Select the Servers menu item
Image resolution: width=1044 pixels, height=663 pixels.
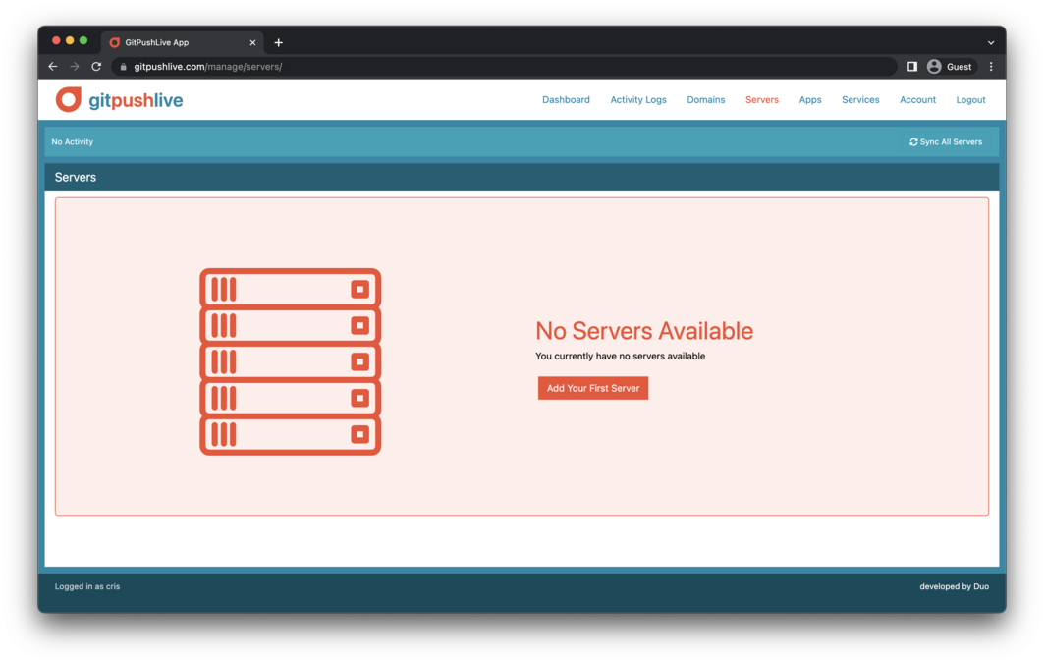762,99
